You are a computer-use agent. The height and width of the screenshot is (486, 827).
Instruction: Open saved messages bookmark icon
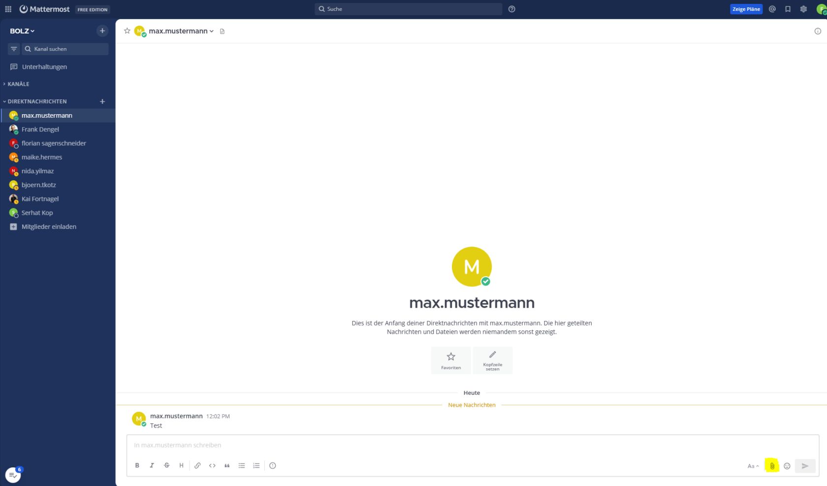pos(788,9)
